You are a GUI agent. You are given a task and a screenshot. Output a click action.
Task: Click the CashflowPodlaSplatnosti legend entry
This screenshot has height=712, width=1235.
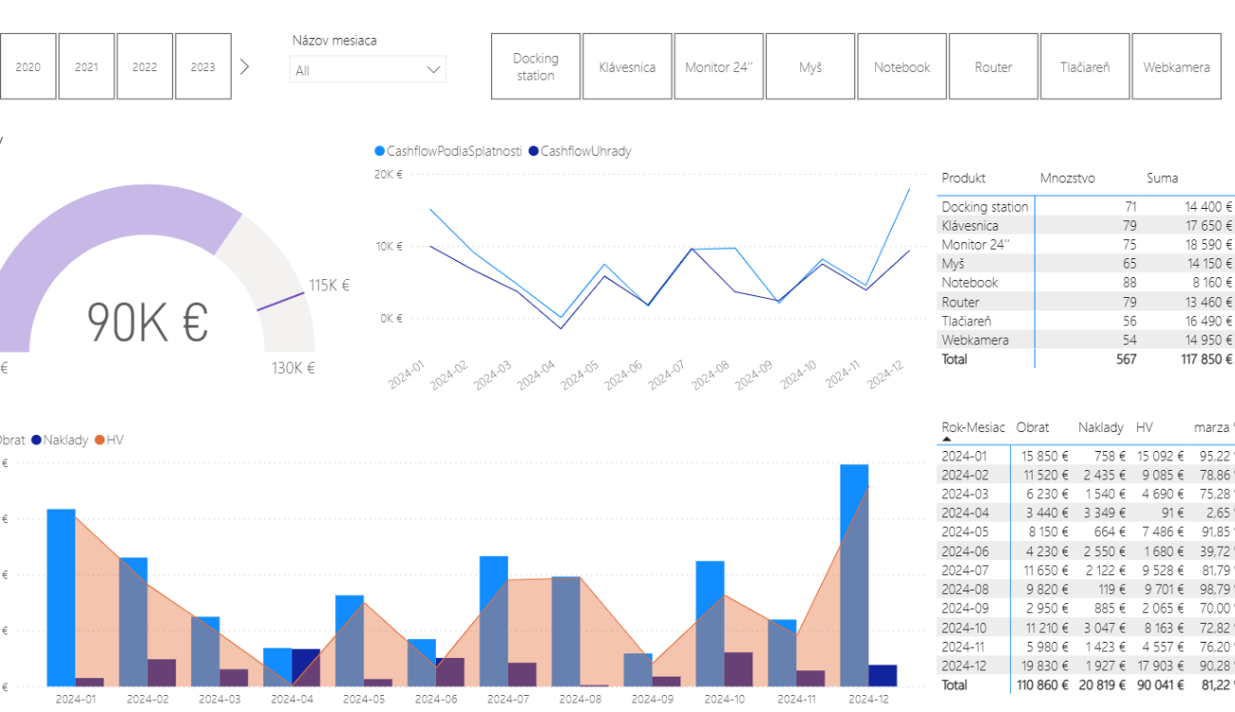(448, 151)
